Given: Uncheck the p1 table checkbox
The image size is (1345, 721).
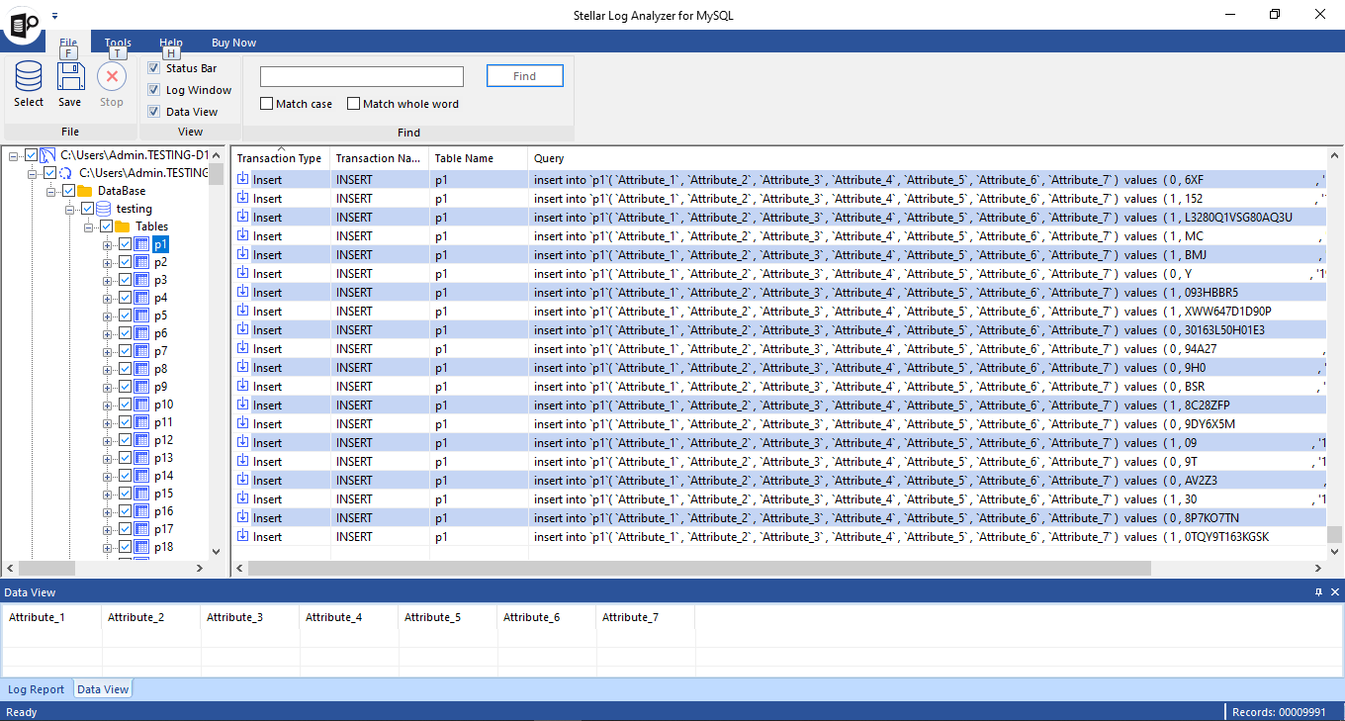Looking at the screenshot, I should click(125, 244).
